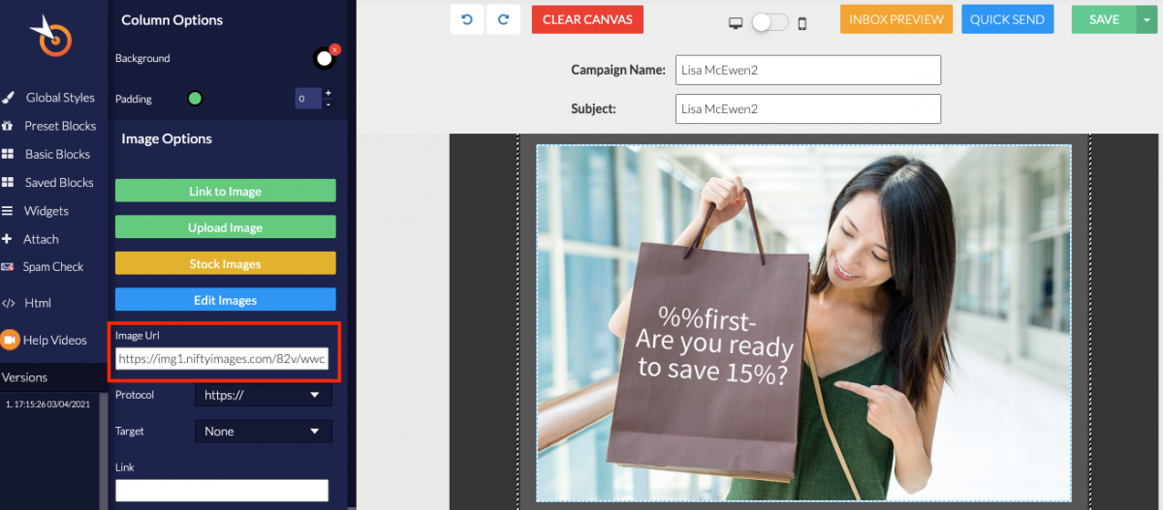Click the desktop preview monitor icon

(737, 22)
